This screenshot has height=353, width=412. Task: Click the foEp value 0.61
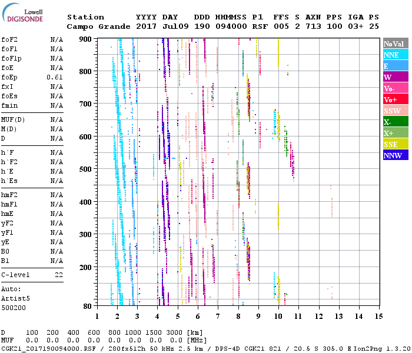[55, 77]
